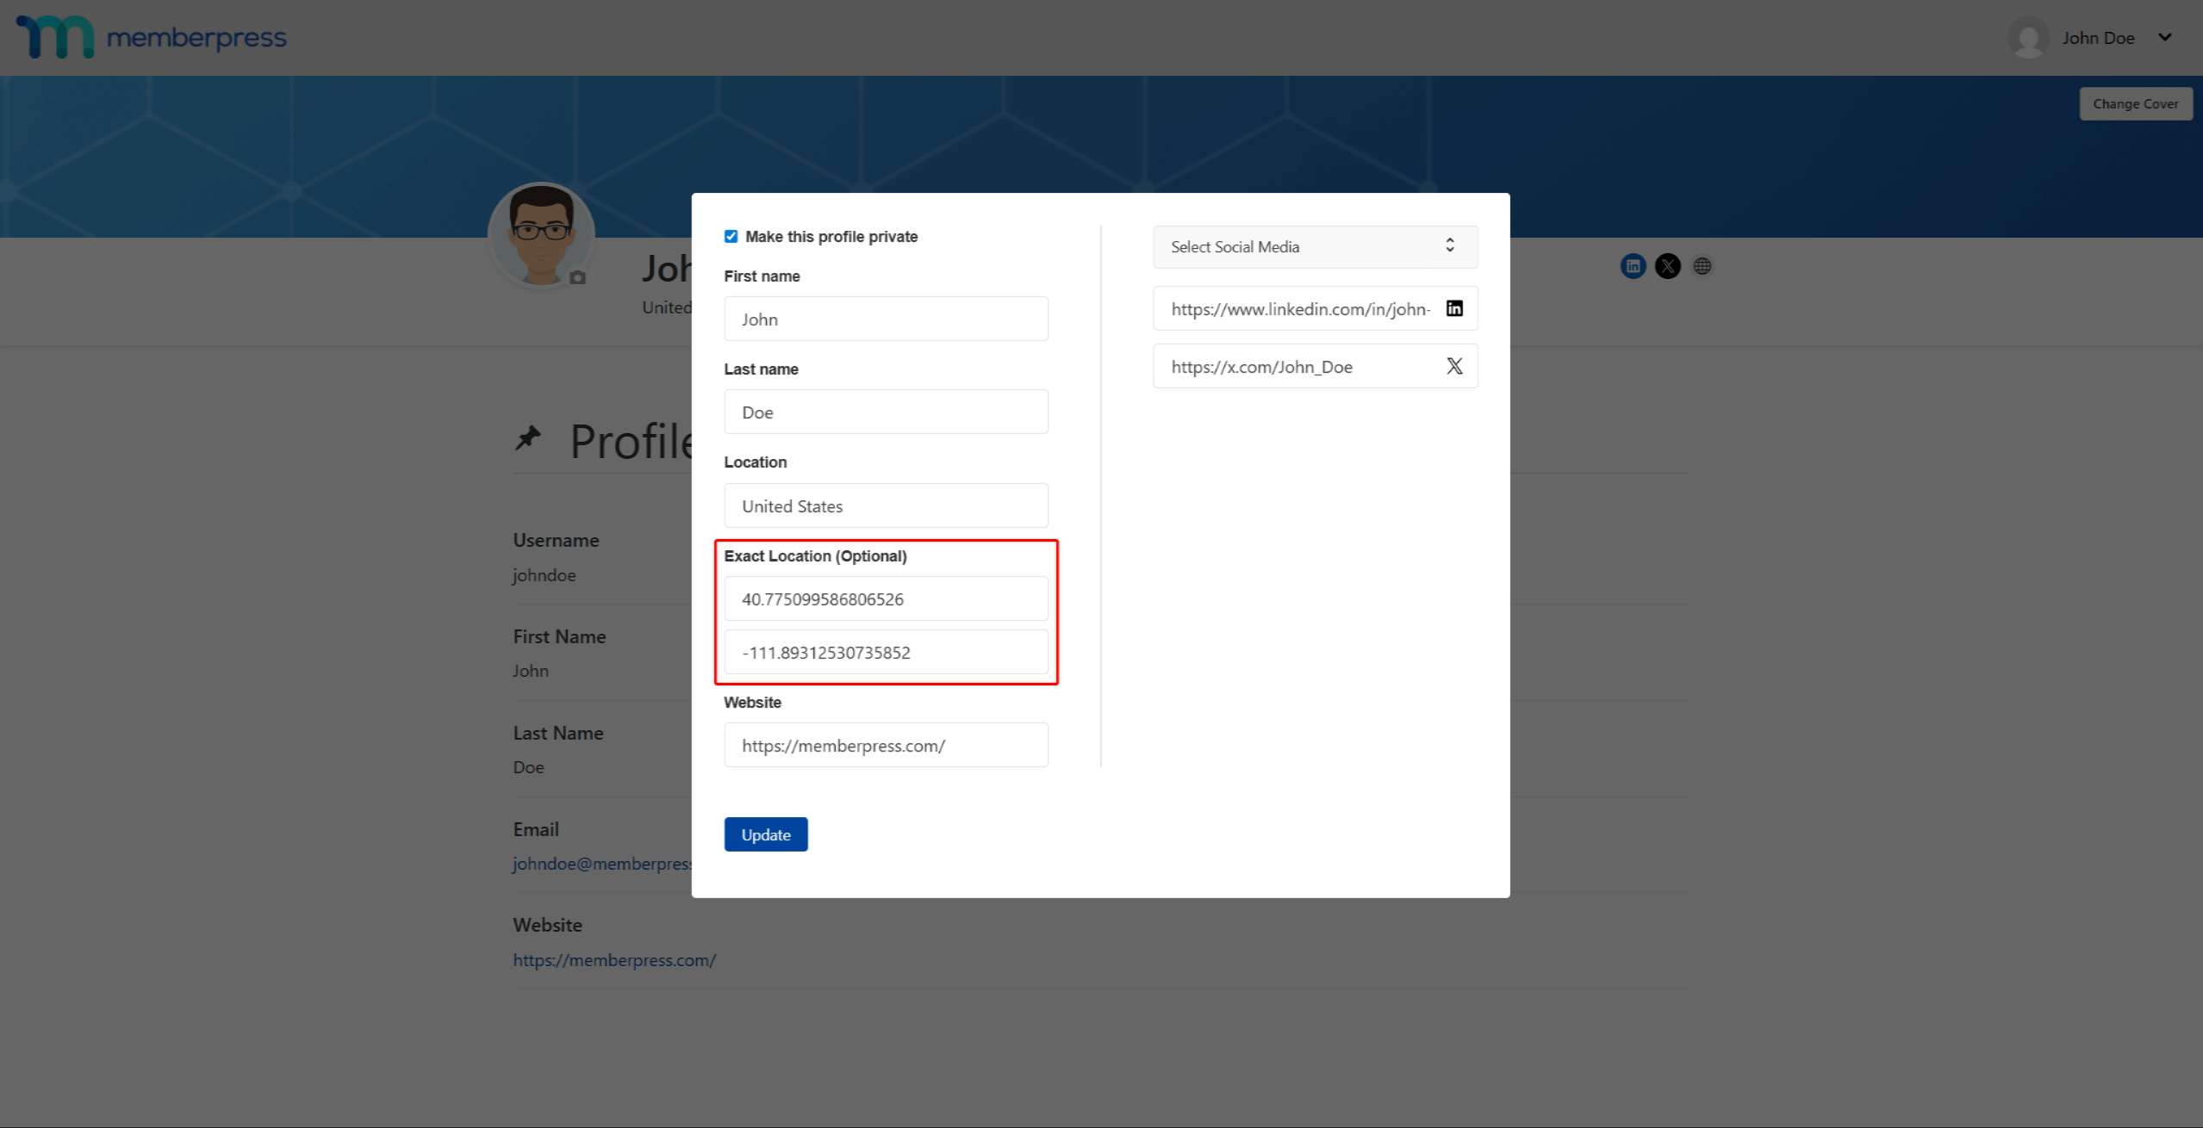Click the longitude field showing -111.89
Screen dimensions: 2203x1128
point(886,652)
